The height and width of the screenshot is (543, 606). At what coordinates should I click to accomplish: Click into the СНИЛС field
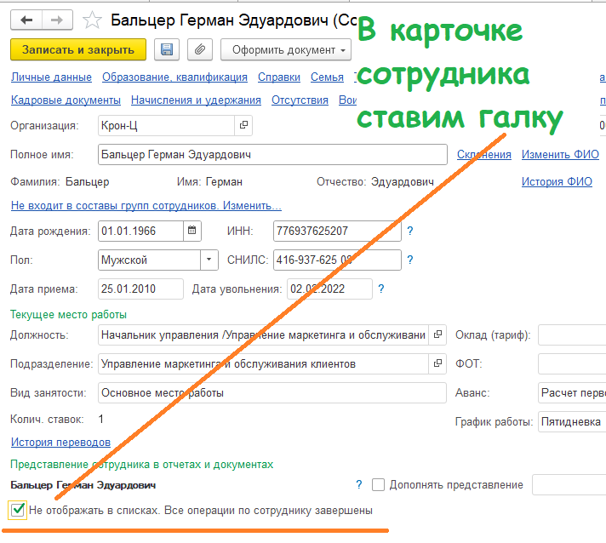(337, 260)
